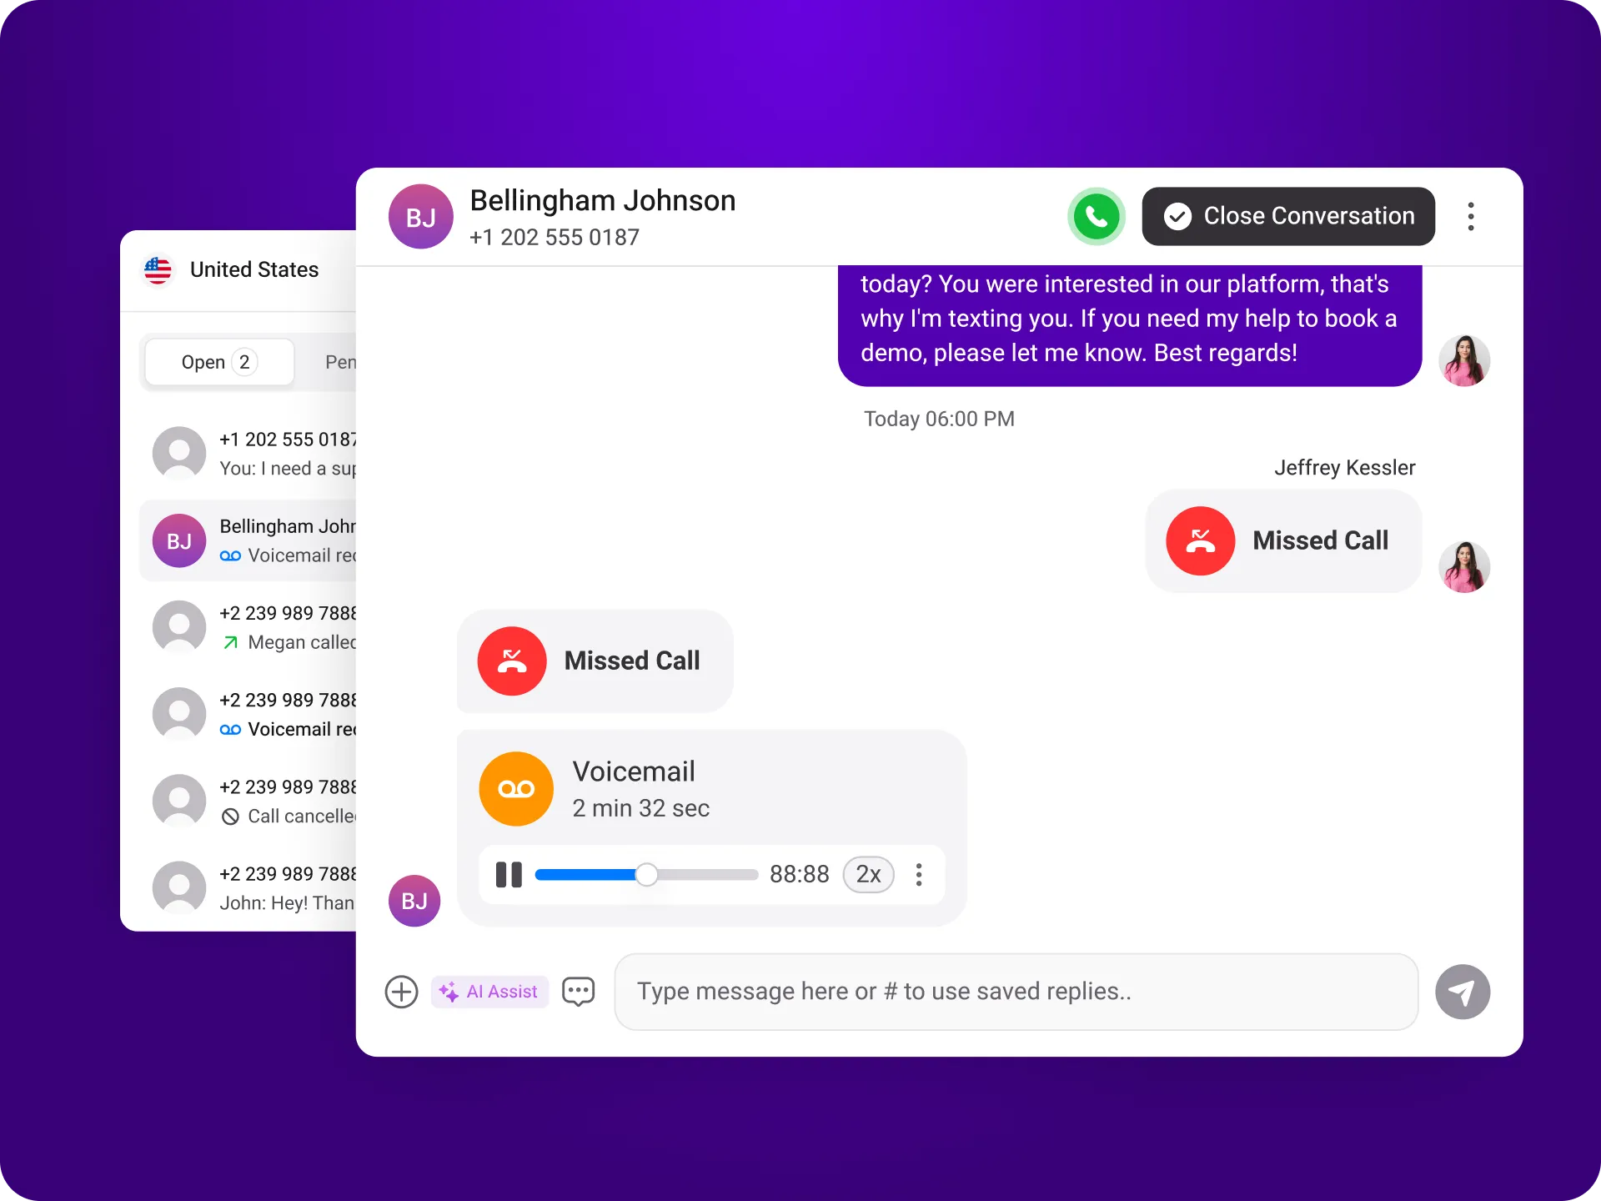This screenshot has height=1201, width=1601.
Task: Click the BJ avatar in conversation header
Action: (x=421, y=217)
